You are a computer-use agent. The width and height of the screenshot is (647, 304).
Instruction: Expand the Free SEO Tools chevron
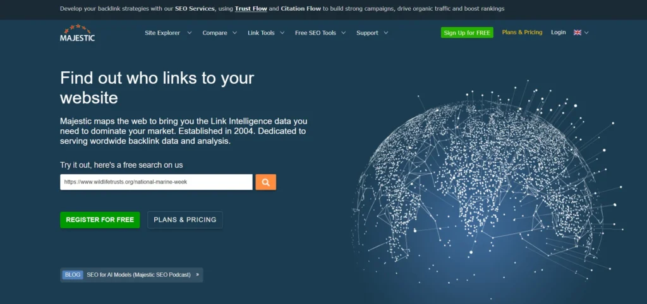[x=343, y=33]
